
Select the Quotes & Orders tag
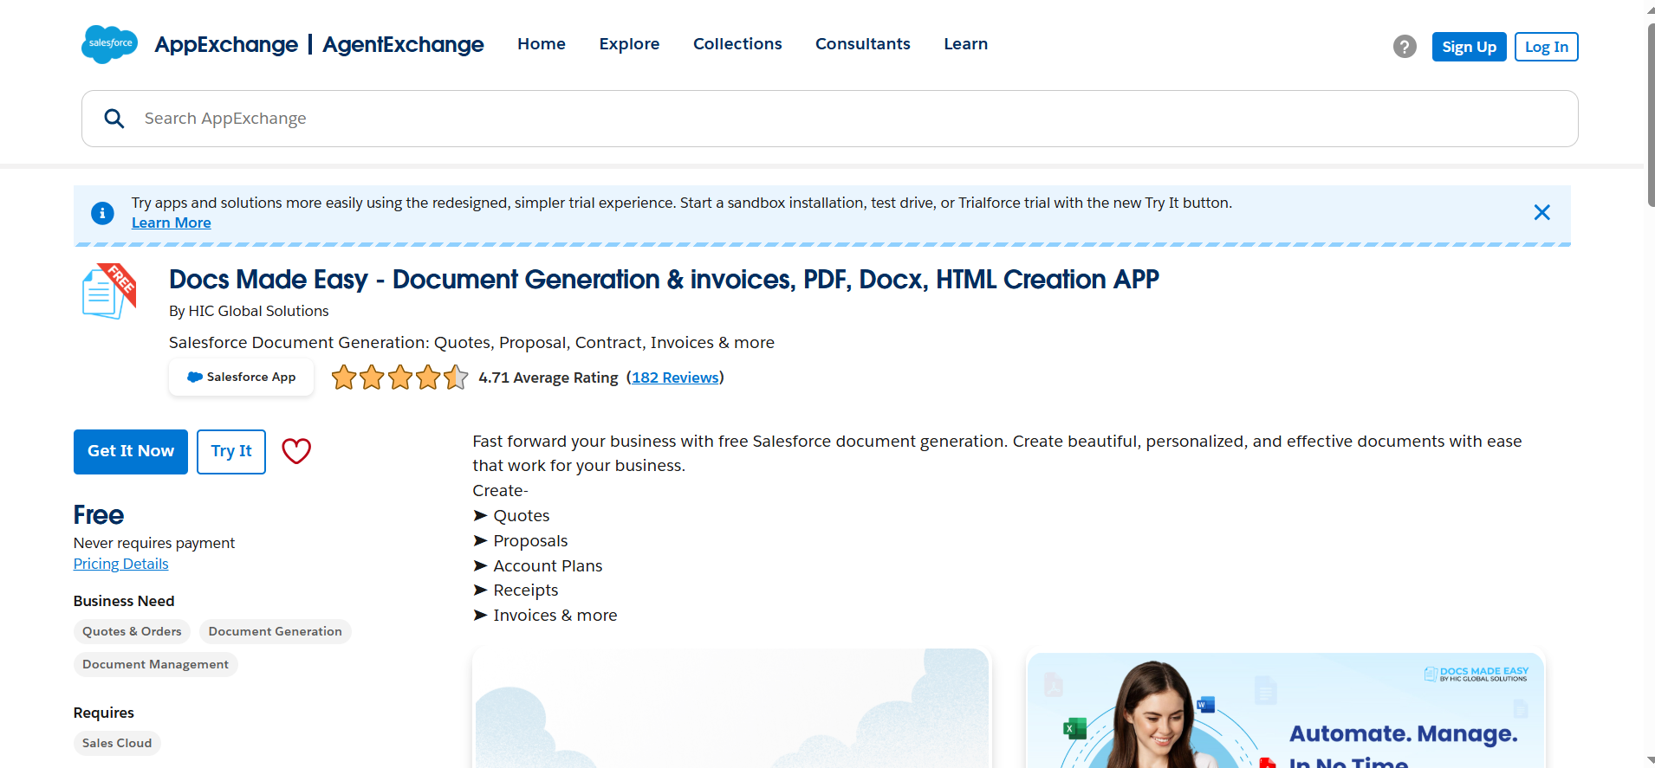pyautogui.click(x=132, y=632)
